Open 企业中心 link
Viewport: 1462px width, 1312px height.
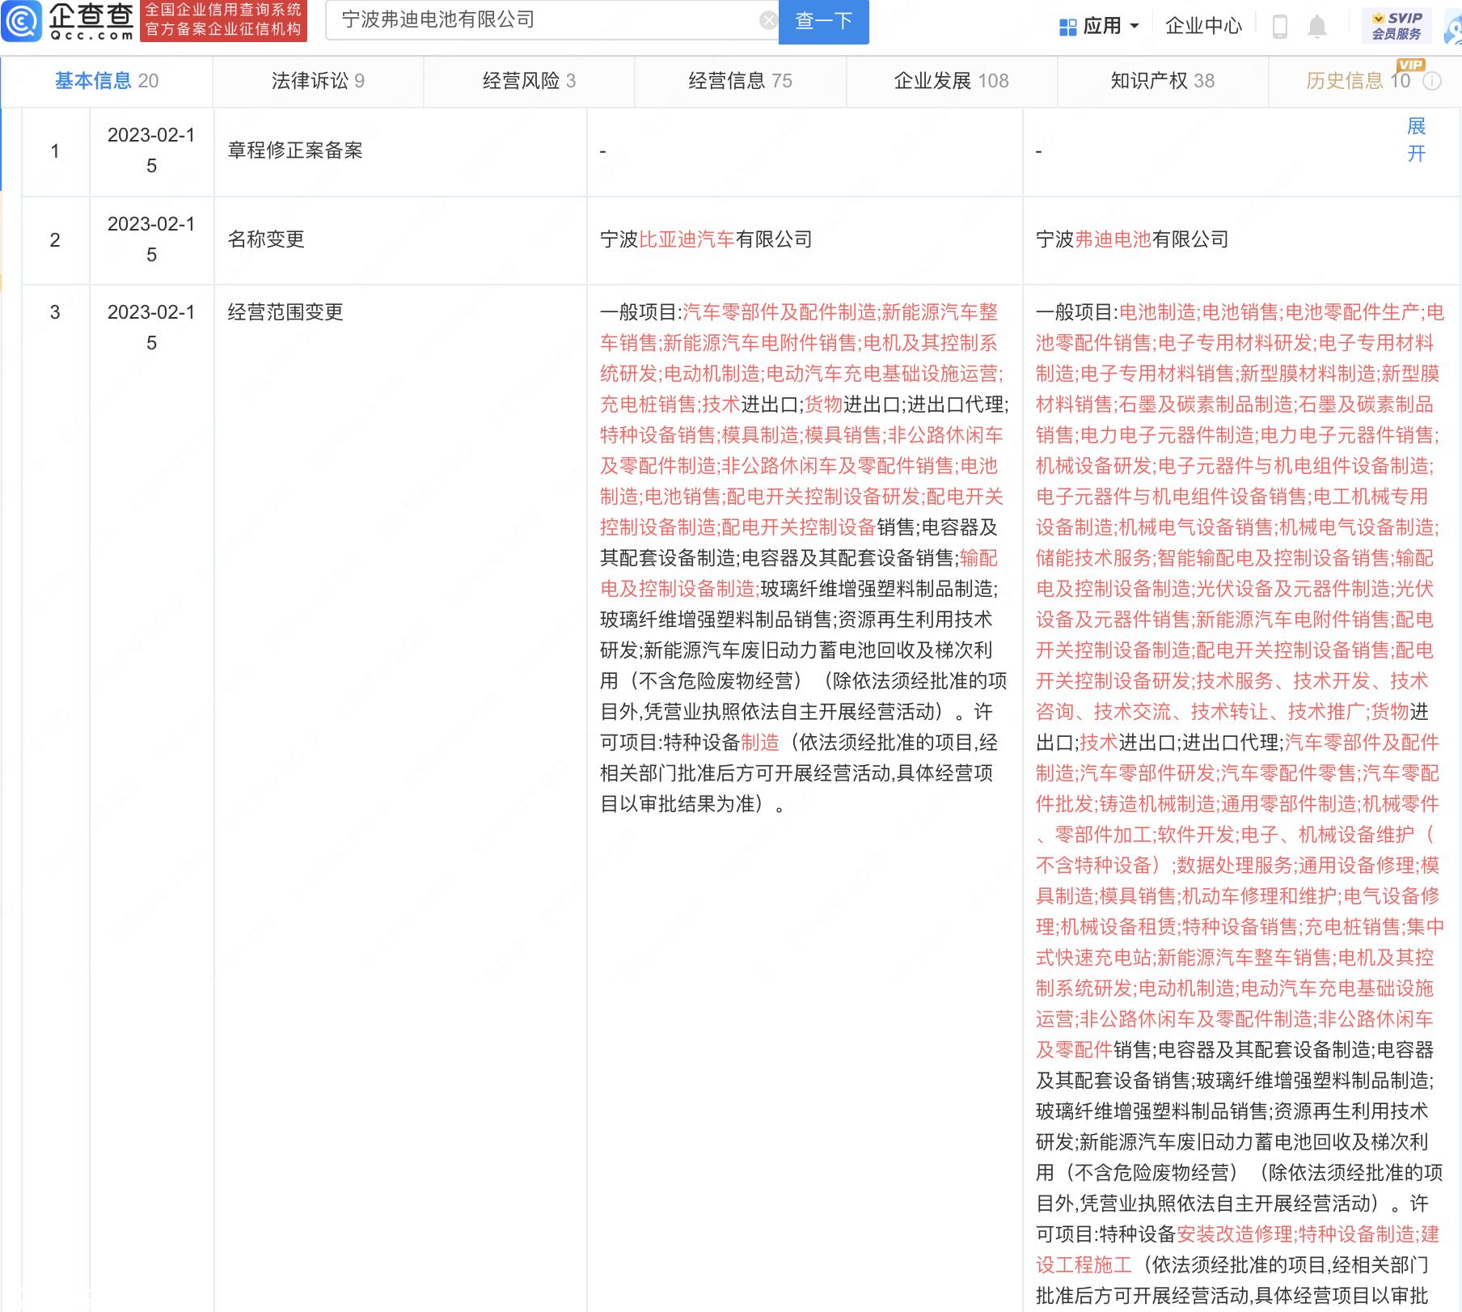(x=1203, y=26)
